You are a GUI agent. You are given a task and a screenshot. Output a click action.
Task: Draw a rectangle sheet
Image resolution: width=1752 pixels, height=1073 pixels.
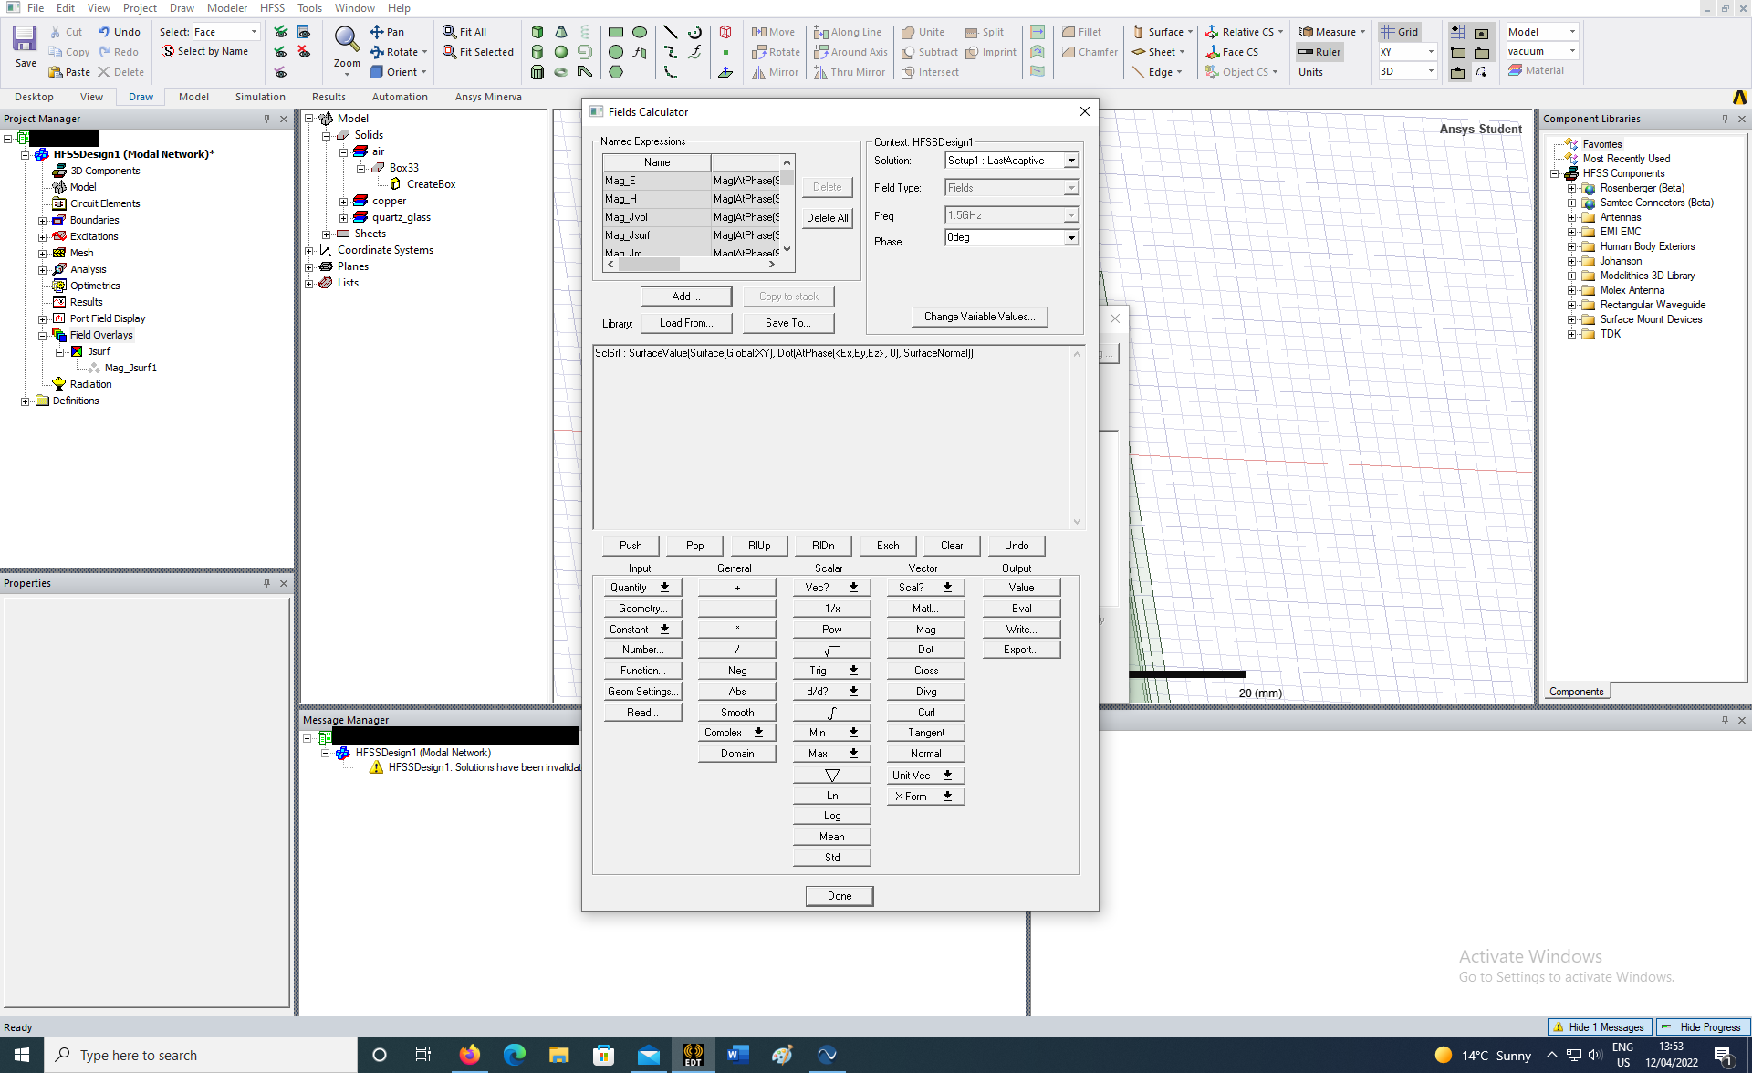616,32
